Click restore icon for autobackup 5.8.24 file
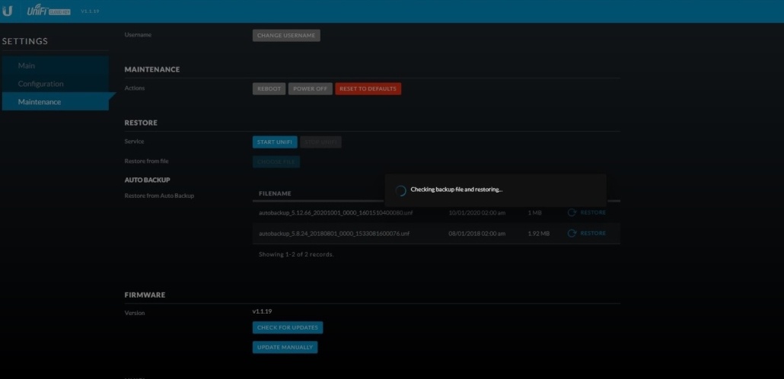The height and width of the screenshot is (379, 784). tap(572, 233)
